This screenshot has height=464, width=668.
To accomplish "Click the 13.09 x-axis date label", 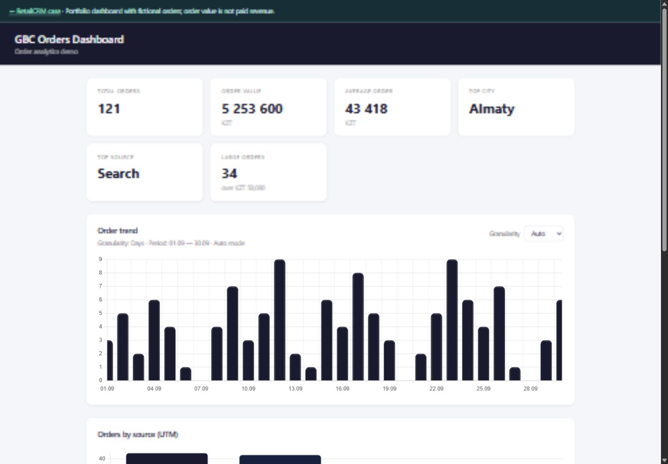I will (x=295, y=389).
